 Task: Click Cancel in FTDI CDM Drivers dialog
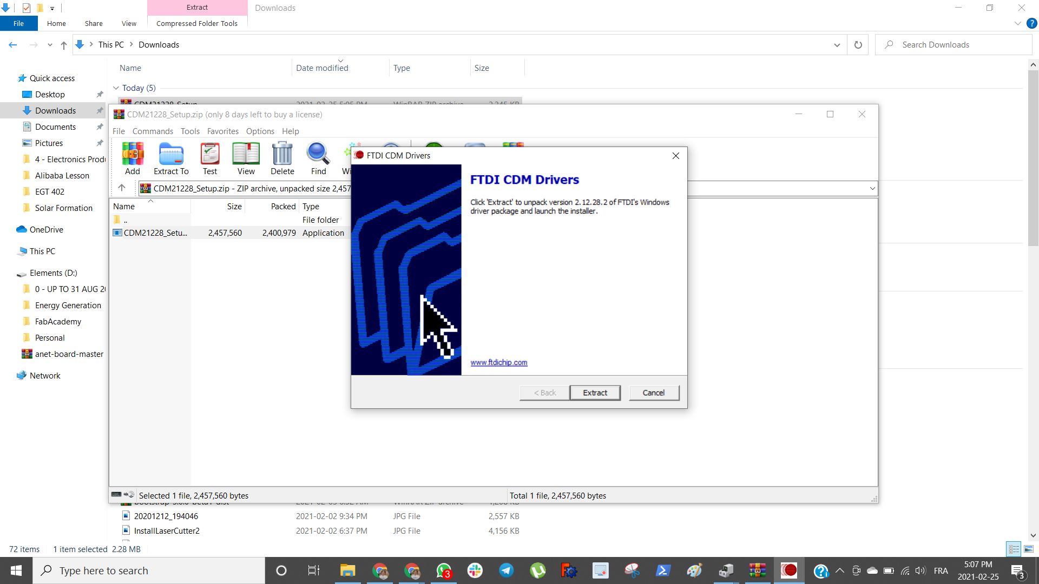point(653,393)
